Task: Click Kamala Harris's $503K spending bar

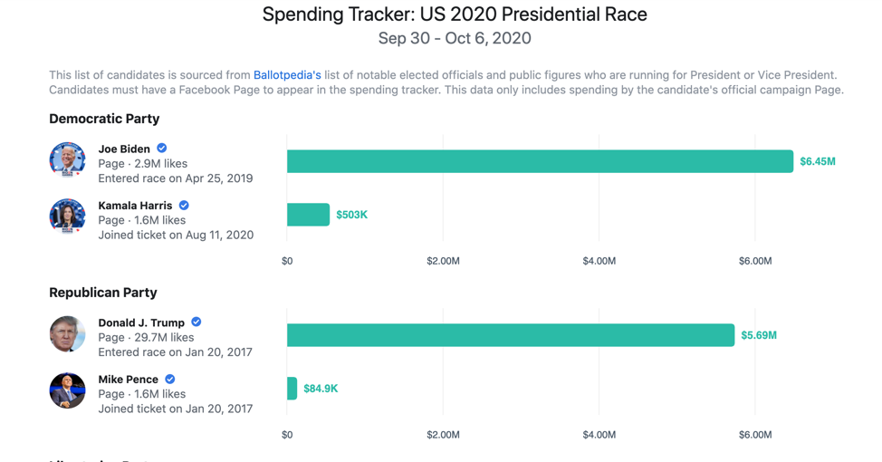Action: (308, 215)
